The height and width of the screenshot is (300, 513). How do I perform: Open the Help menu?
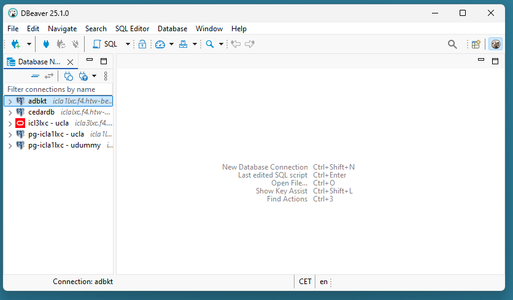(239, 29)
